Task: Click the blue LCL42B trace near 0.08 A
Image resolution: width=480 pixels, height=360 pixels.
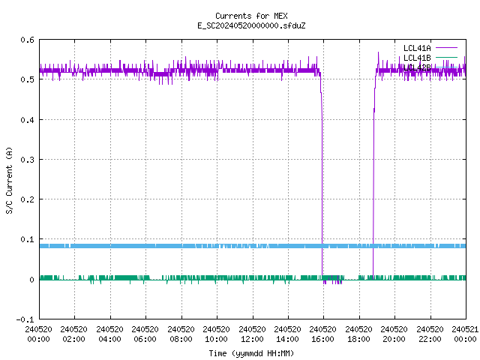Action: click(253, 246)
